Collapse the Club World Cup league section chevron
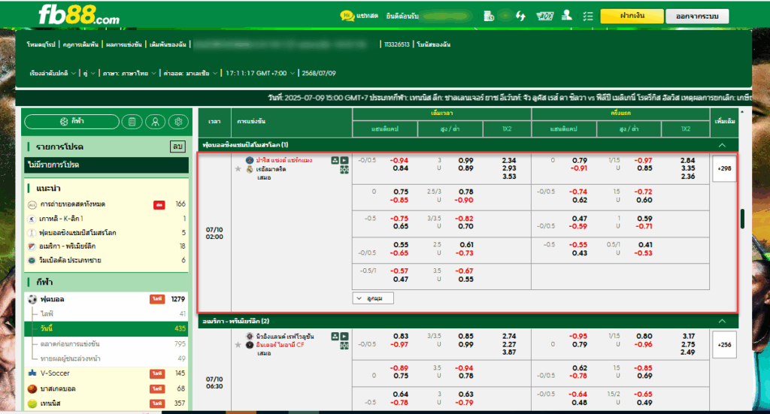 (722, 145)
